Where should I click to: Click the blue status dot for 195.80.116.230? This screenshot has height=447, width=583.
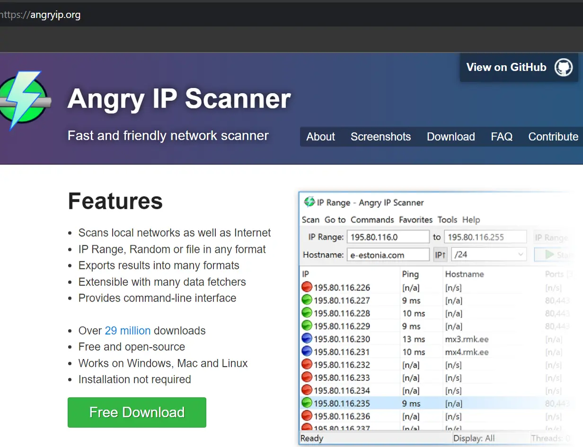pos(307,339)
